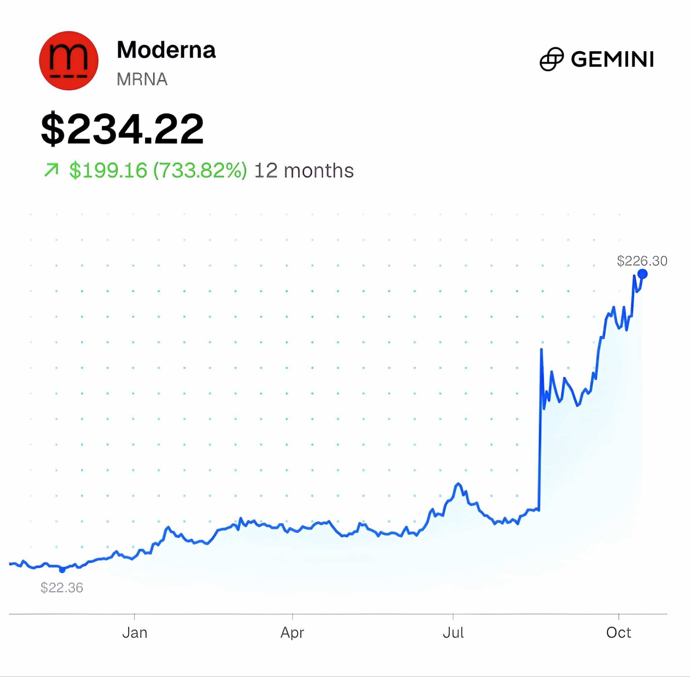Screen dimensions: 690x677
Task: Click the Oct axis label
Action: click(619, 633)
